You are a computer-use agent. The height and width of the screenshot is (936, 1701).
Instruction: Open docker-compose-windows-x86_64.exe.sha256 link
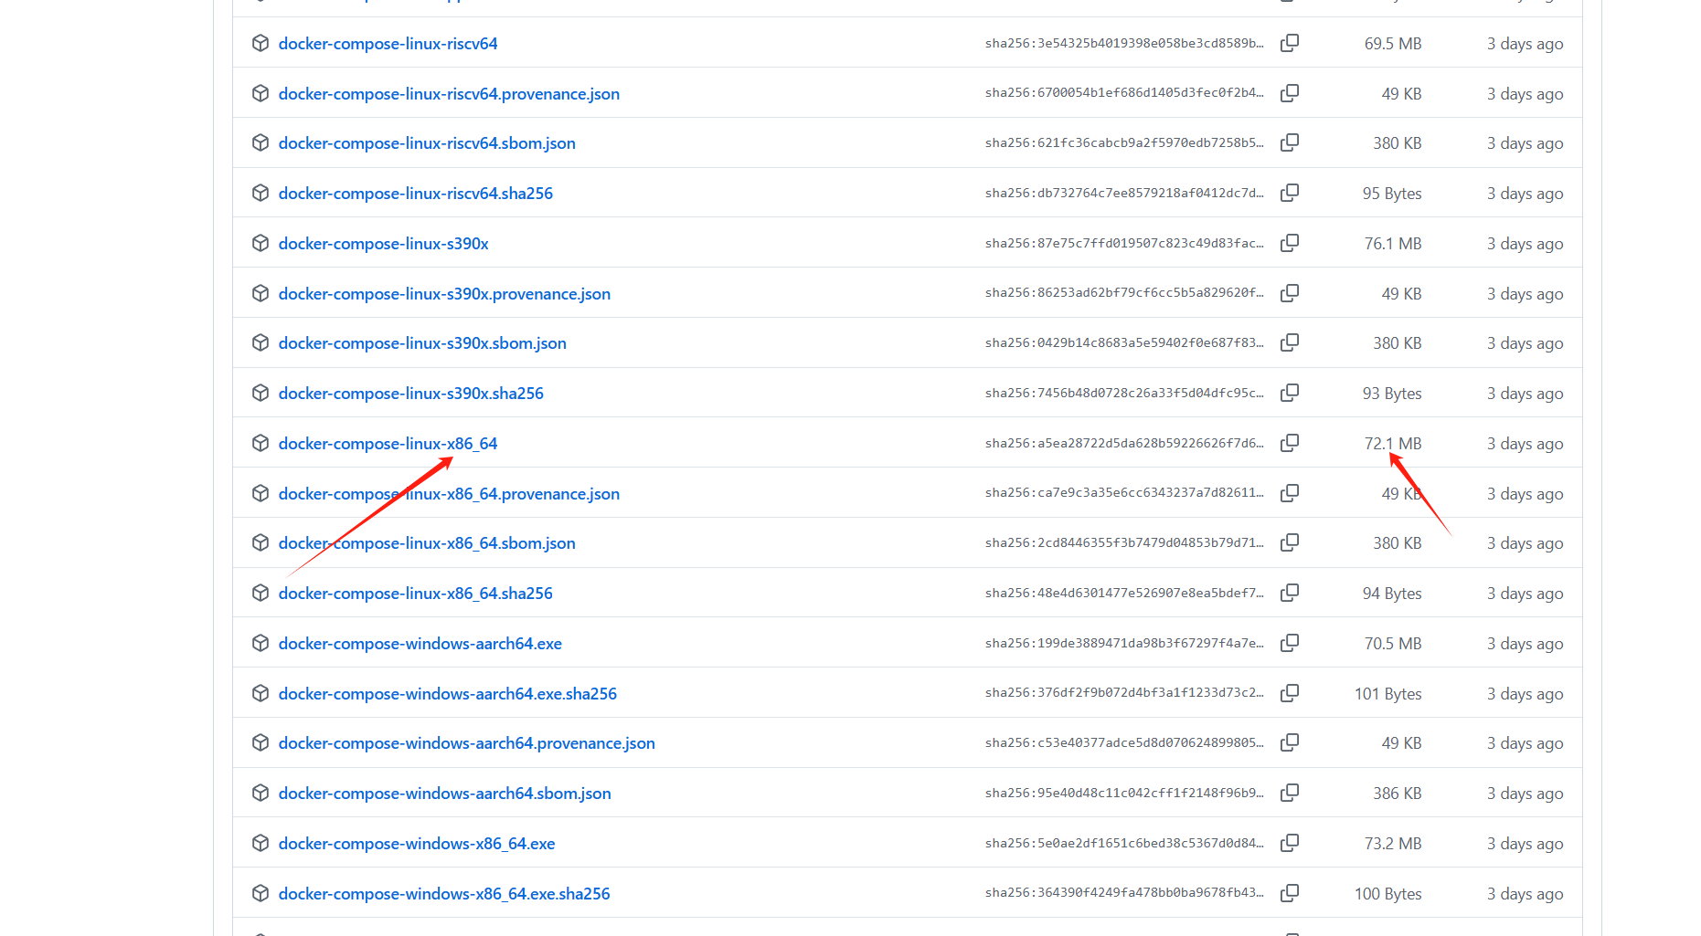444,894
